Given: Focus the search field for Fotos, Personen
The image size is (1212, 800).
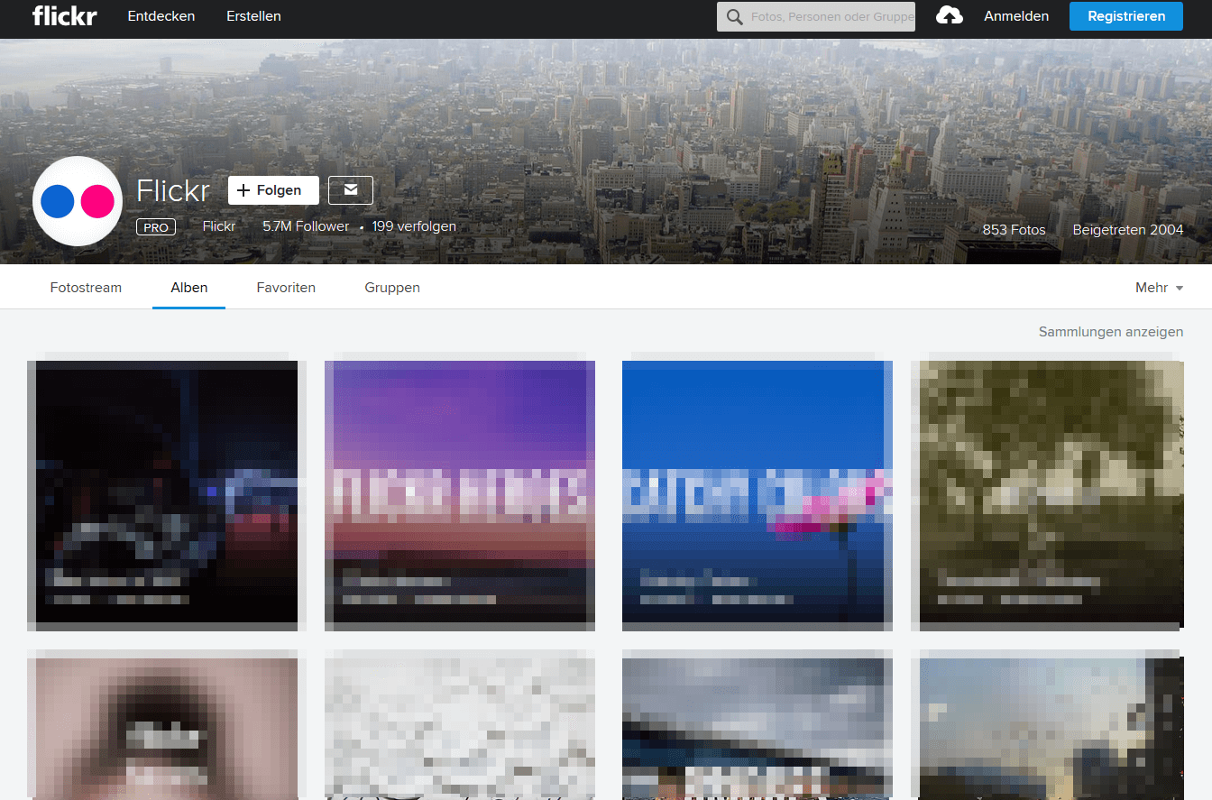Looking at the screenshot, I should tap(830, 17).
